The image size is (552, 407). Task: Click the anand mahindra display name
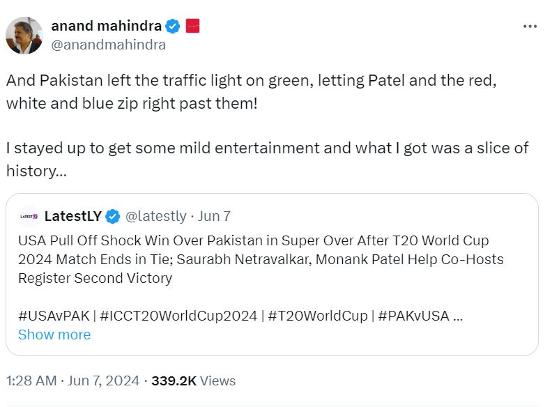point(106,26)
